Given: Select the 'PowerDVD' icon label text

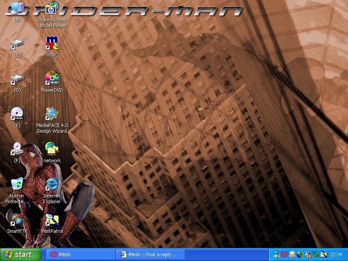Looking at the screenshot, I should 52,90.
